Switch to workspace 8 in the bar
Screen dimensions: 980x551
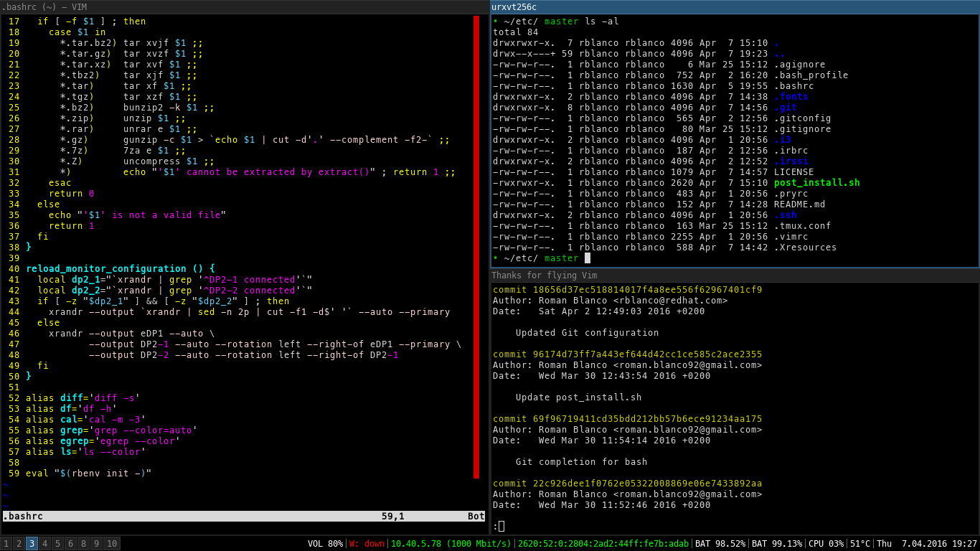83,544
